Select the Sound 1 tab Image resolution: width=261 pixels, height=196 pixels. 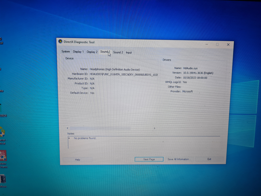point(105,52)
